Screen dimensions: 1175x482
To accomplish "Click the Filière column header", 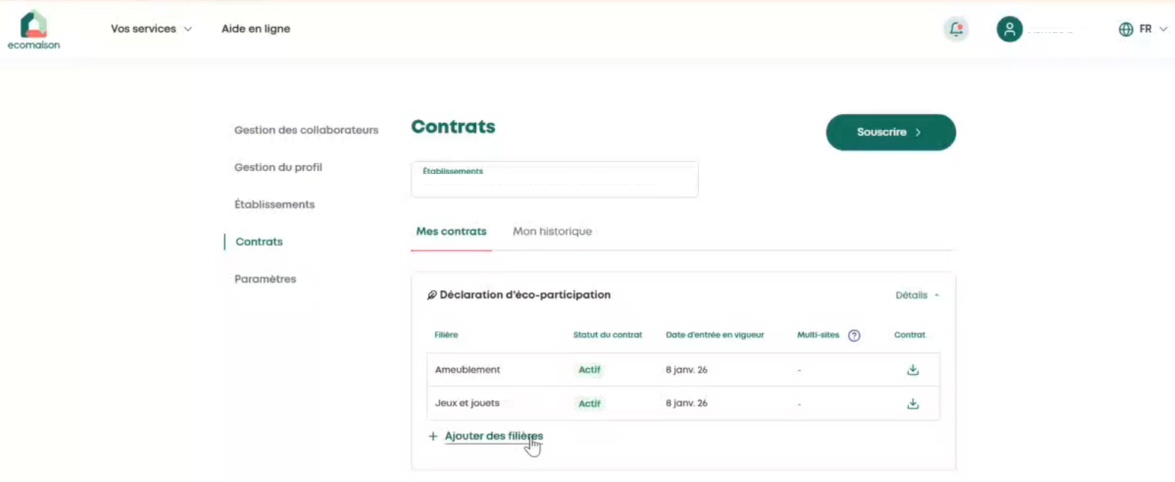I will tap(446, 335).
